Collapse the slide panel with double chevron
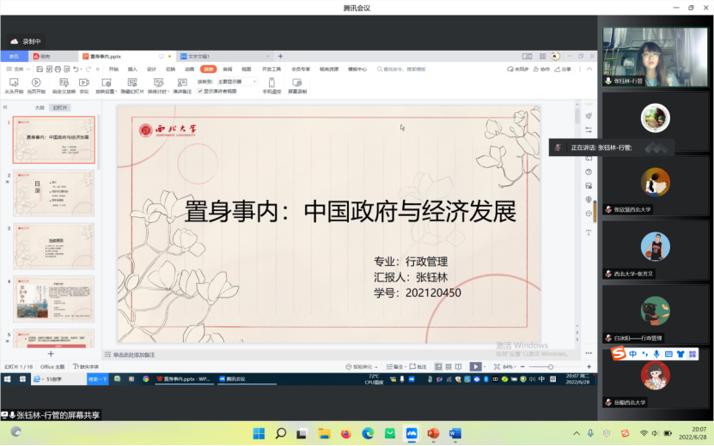This screenshot has width=714, height=446. (5, 107)
